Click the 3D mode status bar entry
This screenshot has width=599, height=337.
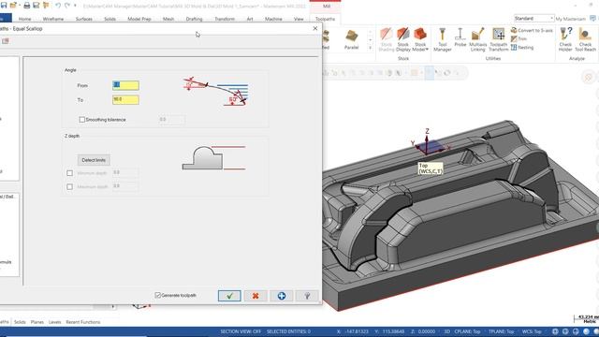click(x=447, y=331)
